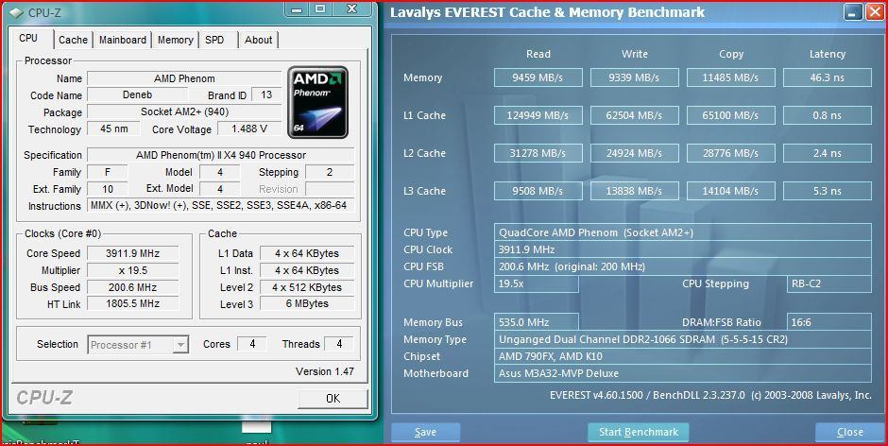Select the Memory tab in CPU-Z

coord(175,40)
